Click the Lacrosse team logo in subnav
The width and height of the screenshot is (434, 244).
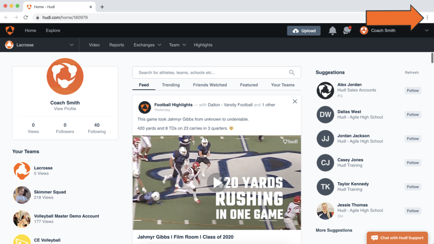click(9, 45)
